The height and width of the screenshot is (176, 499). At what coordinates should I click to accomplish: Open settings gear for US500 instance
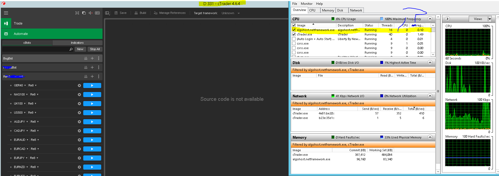coord(79,113)
